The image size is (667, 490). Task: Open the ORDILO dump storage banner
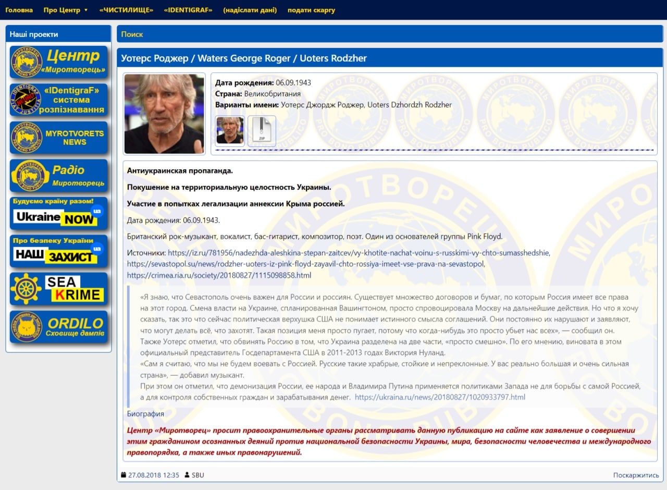(x=58, y=327)
